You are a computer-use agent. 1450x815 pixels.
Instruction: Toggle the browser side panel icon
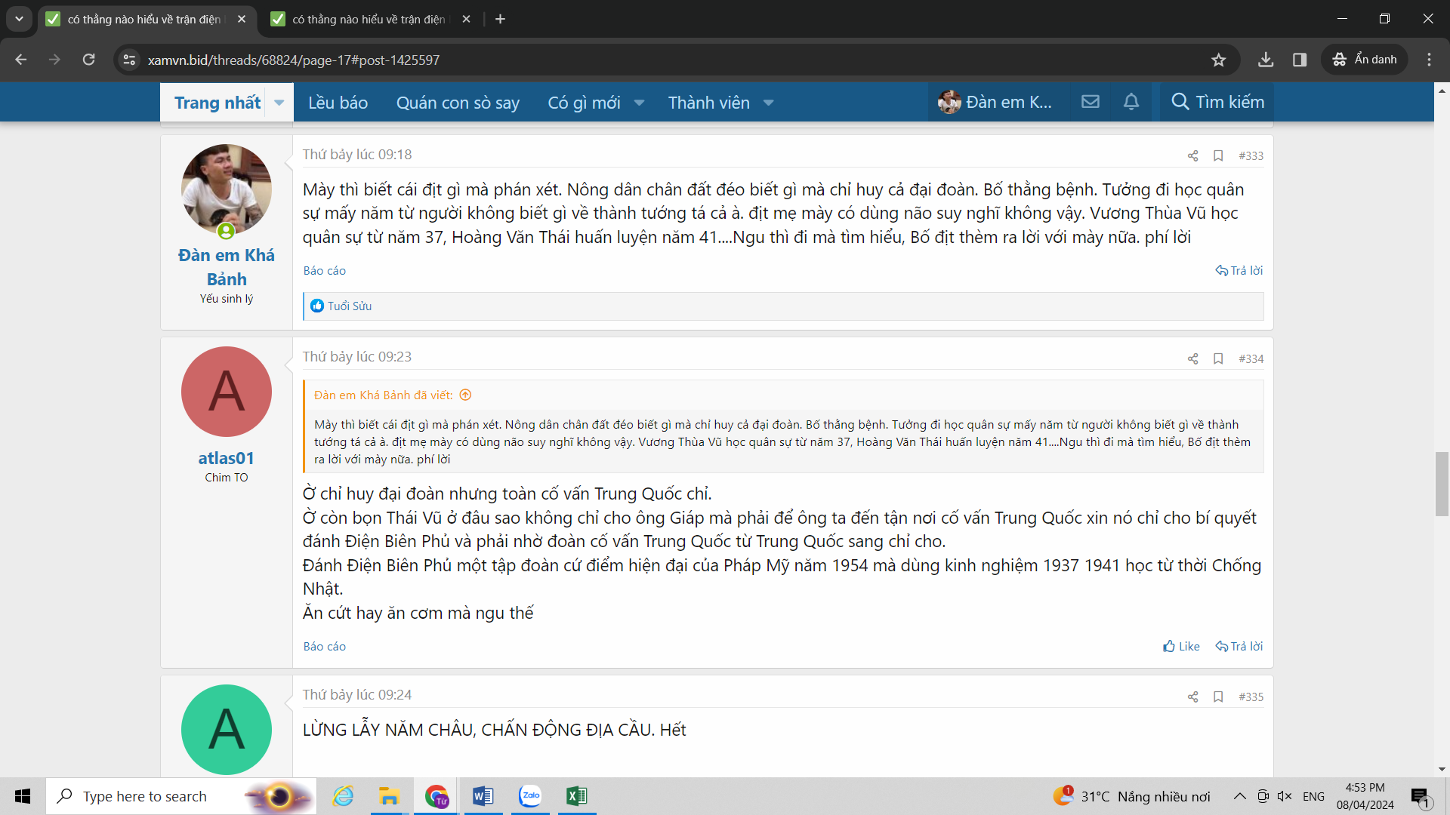[x=1300, y=60]
